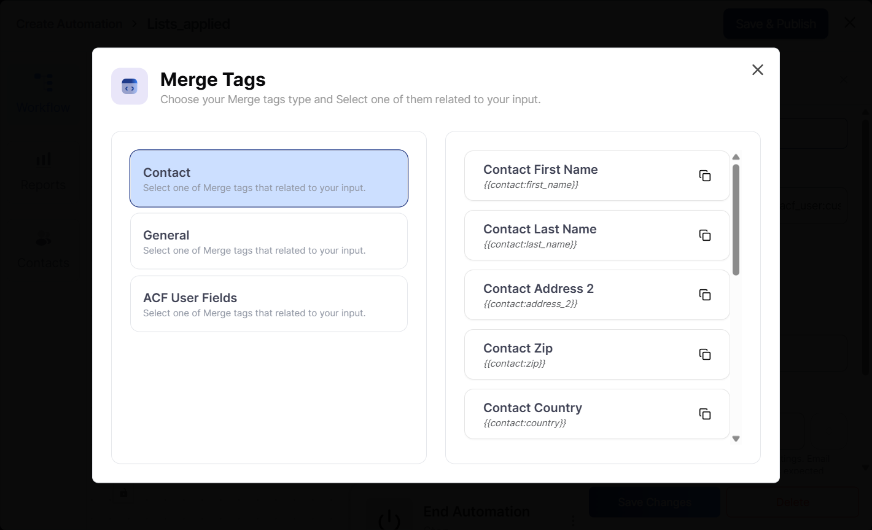The height and width of the screenshot is (530, 872).
Task: Copy the Contact Last Name merge tag
Action: pyautogui.click(x=705, y=235)
